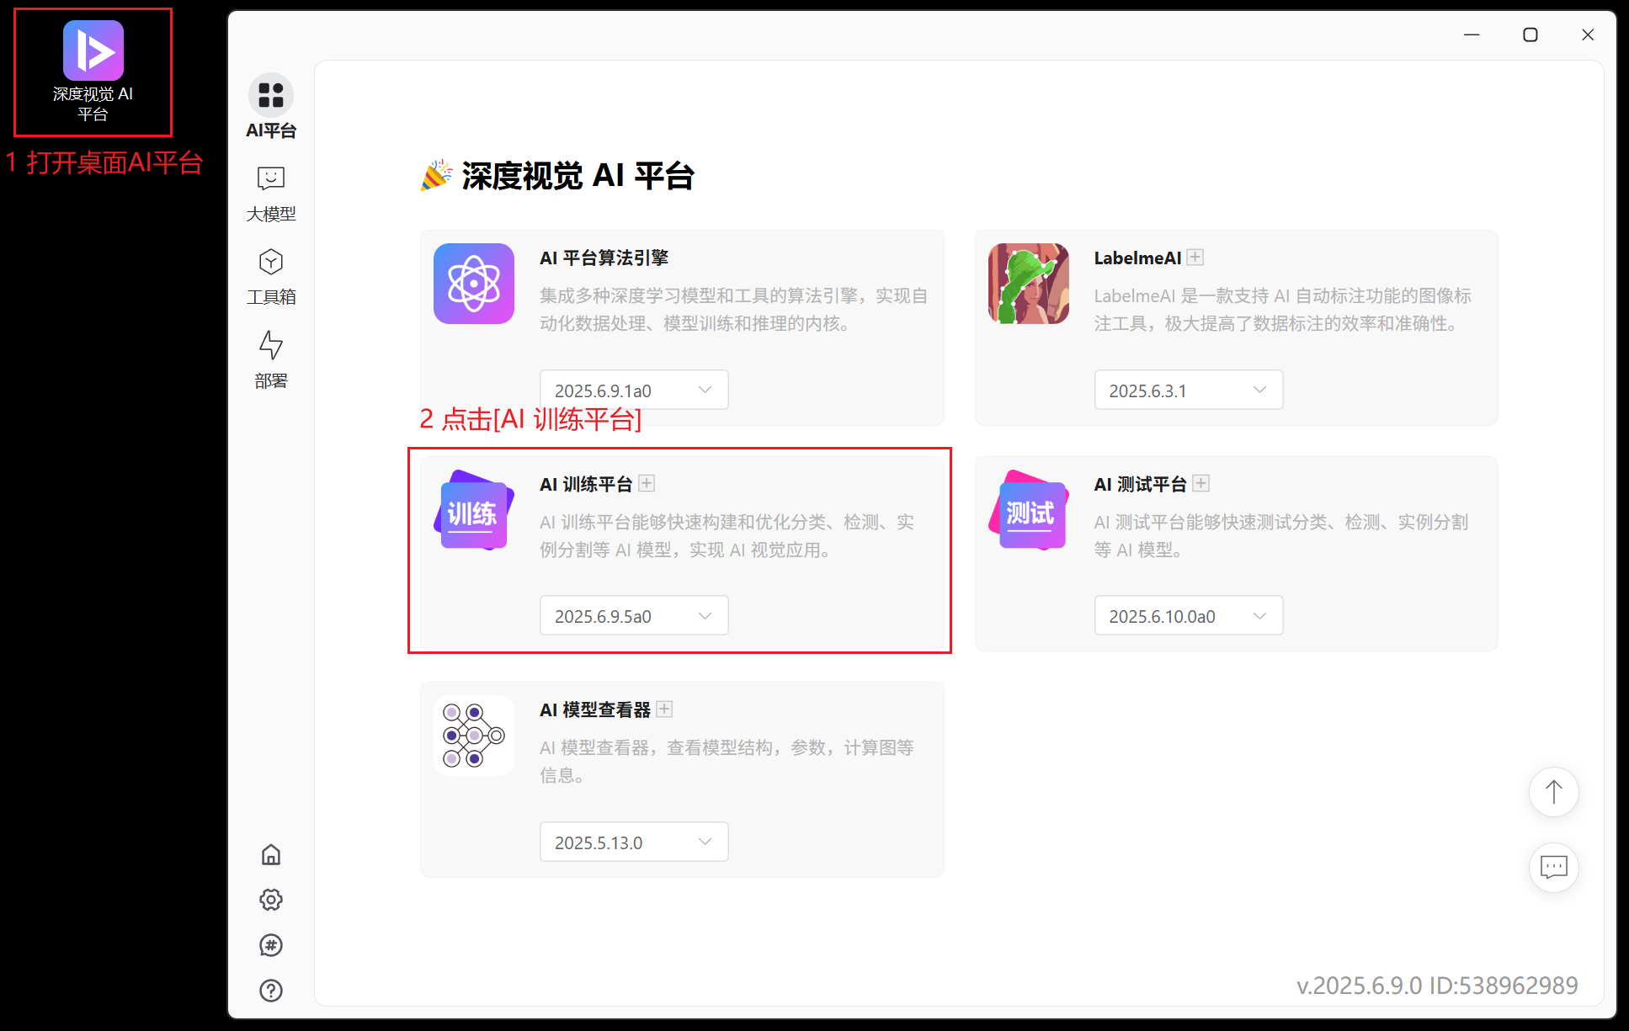Click the AI 平台算法引擎 title
The image size is (1629, 1031).
(604, 258)
